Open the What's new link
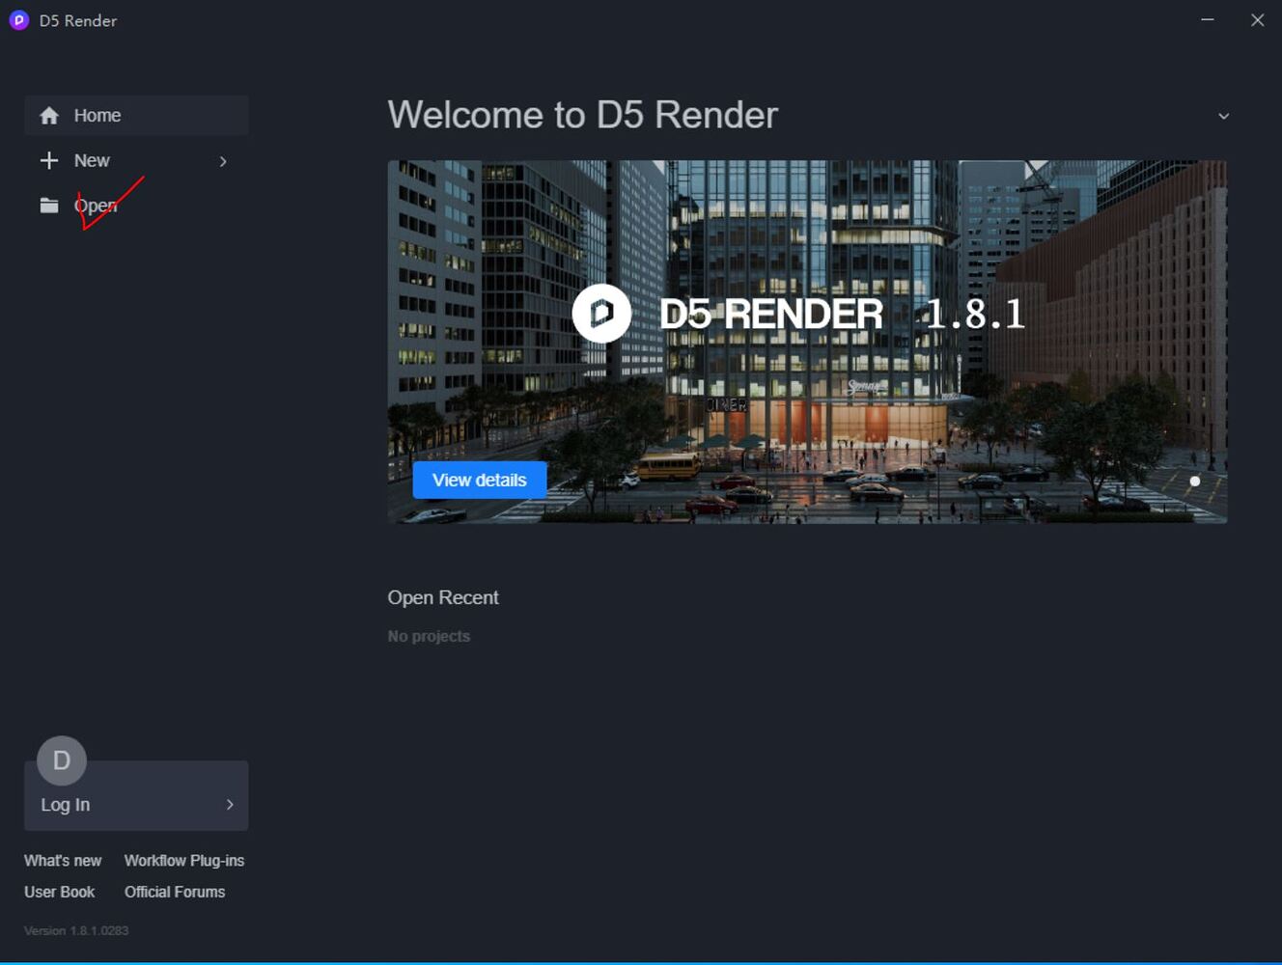 pos(63,861)
